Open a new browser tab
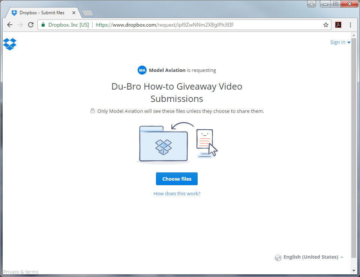 coord(87,13)
